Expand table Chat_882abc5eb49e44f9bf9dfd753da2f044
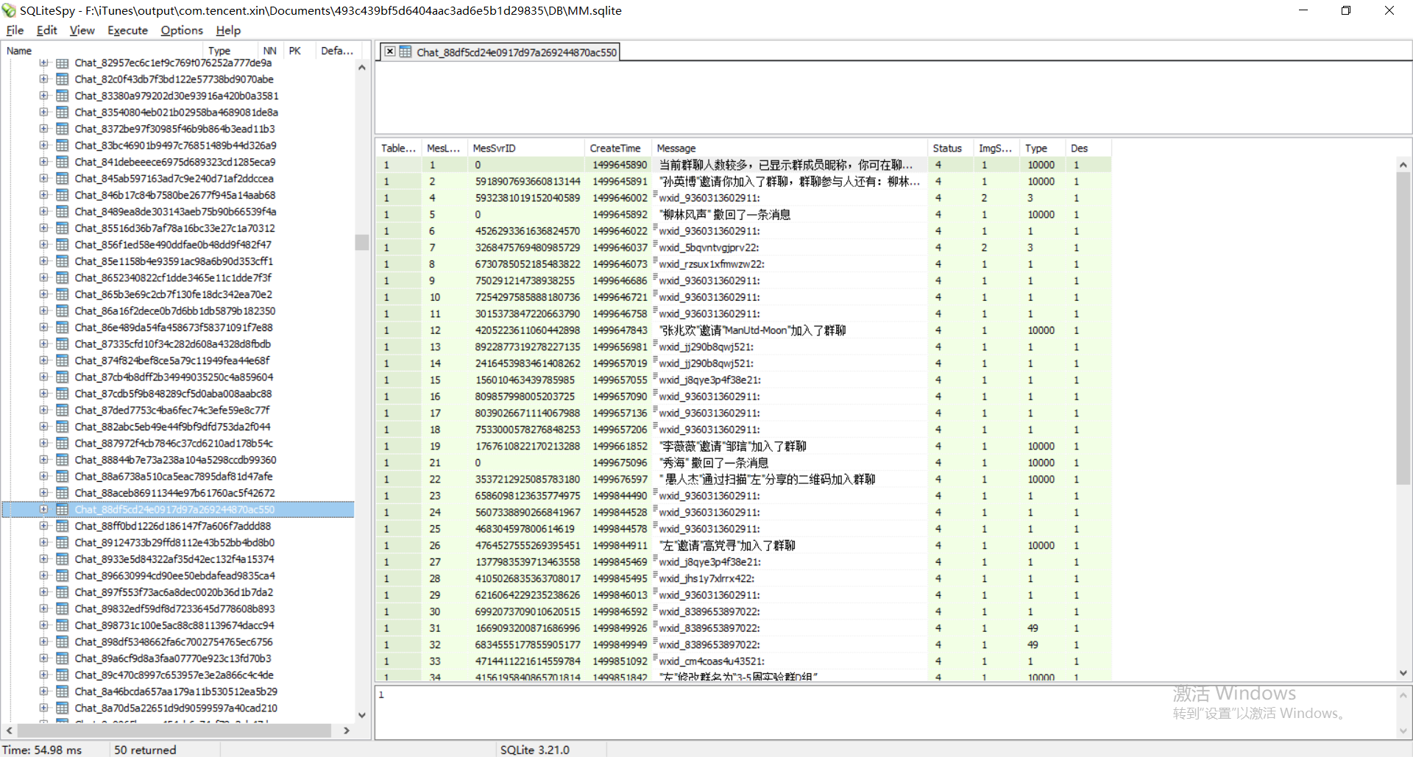 [44, 427]
